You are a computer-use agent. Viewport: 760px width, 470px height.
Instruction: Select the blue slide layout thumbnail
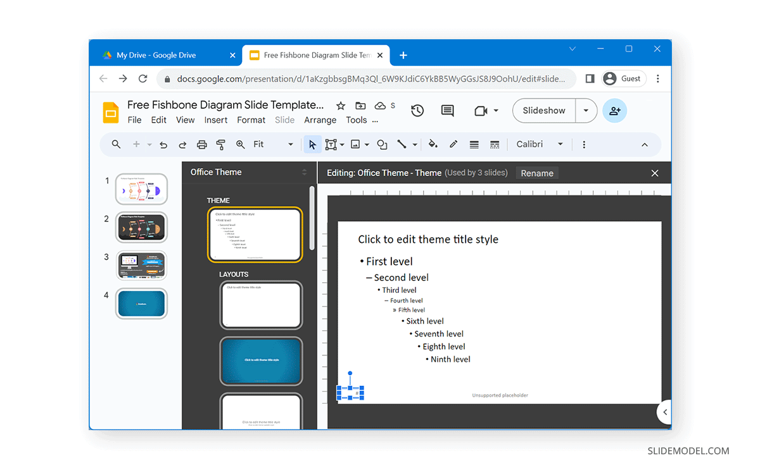tap(261, 361)
